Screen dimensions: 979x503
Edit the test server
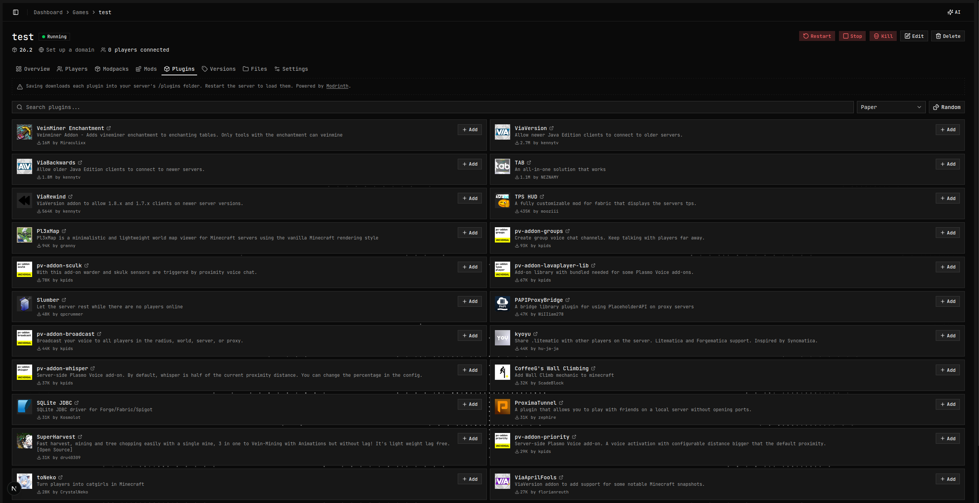coord(914,36)
